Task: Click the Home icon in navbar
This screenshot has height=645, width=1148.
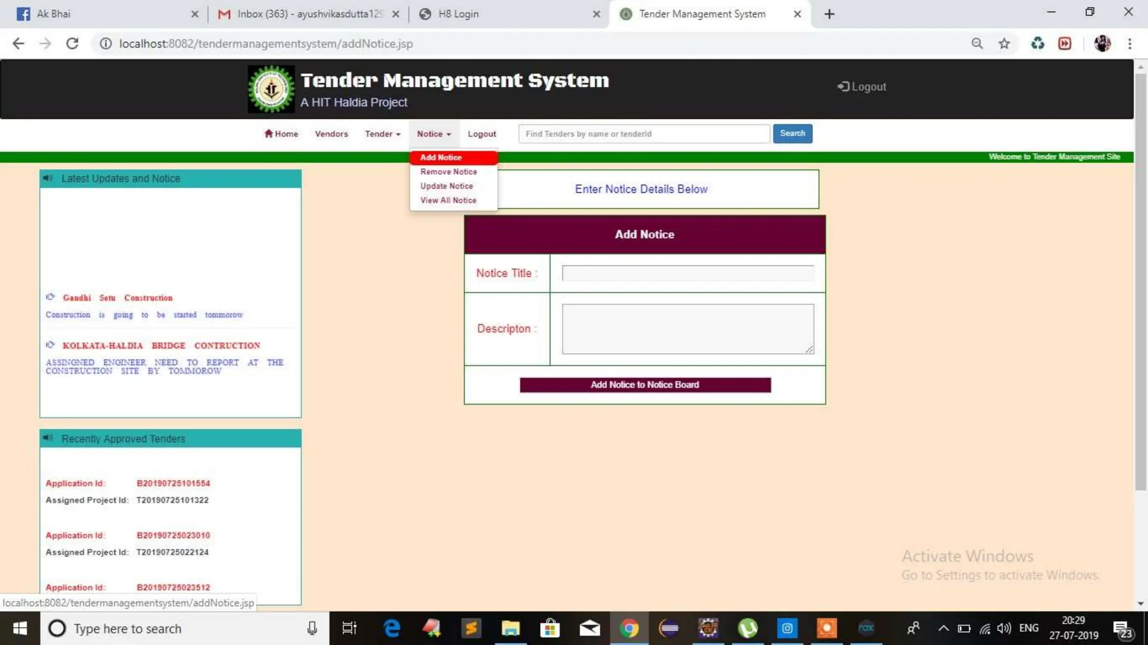Action: pyautogui.click(x=269, y=133)
